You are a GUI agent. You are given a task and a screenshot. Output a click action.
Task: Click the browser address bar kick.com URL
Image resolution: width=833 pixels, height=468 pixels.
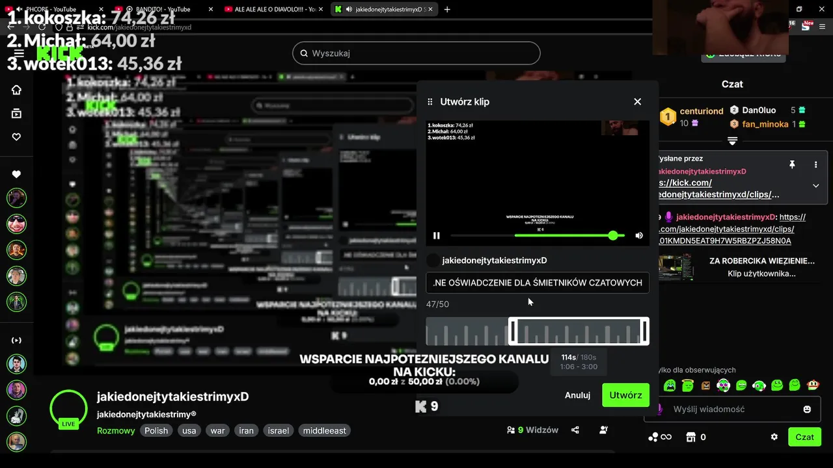pyautogui.click(x=139, y=27)
